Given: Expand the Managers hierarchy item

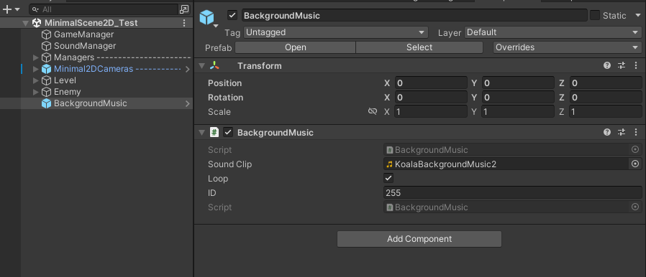Looking at the screenshot, I should click(x=36, y=57).
